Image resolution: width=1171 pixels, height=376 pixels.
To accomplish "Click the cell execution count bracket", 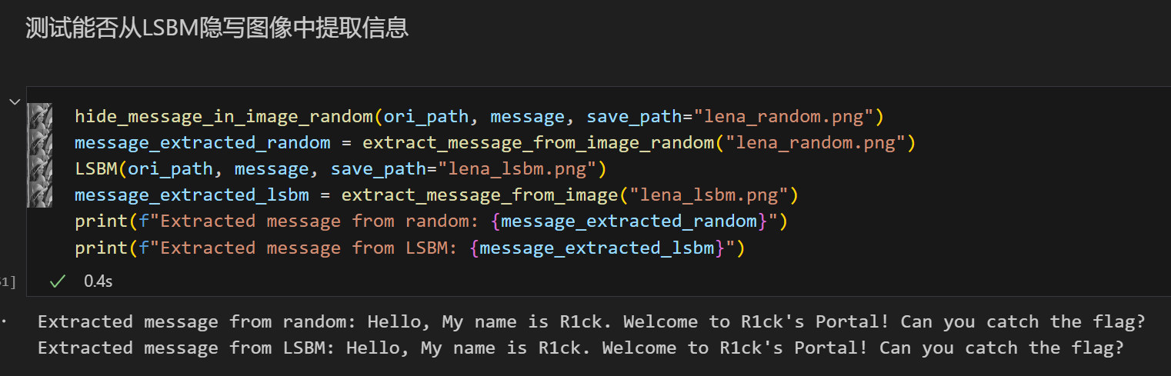I will pyautogui.click(x=8, y=282).
